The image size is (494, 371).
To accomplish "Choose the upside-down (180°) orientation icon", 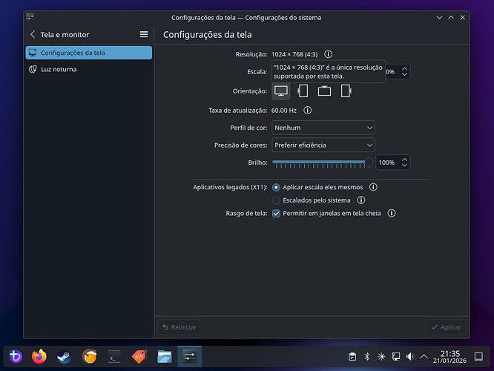I will coord(324,91).
